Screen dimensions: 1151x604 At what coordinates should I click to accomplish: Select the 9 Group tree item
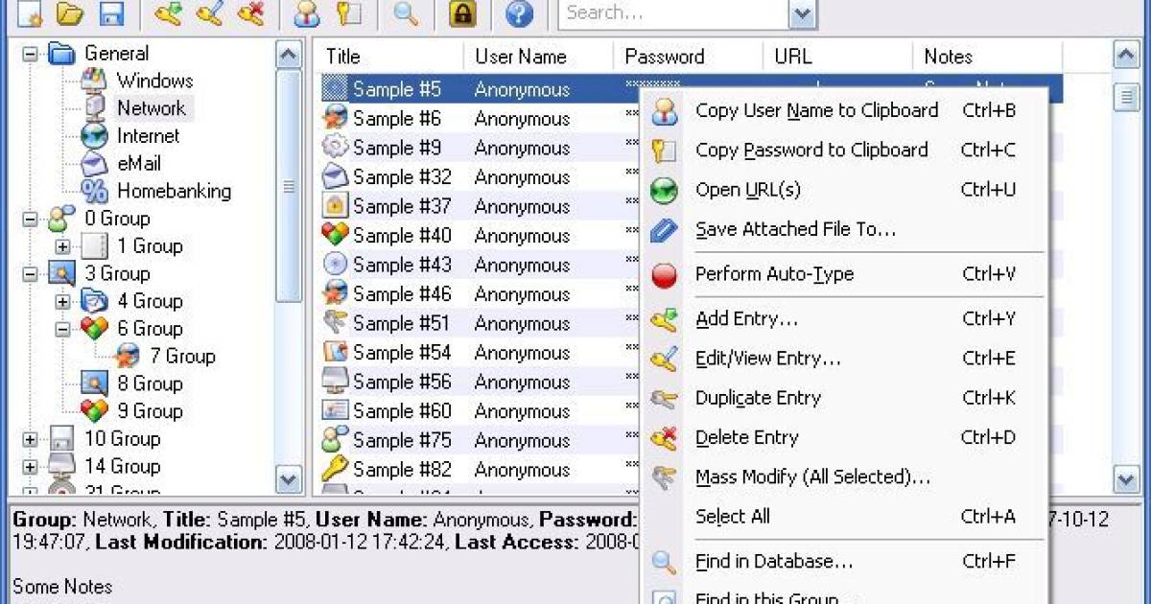tap(150, 411)
